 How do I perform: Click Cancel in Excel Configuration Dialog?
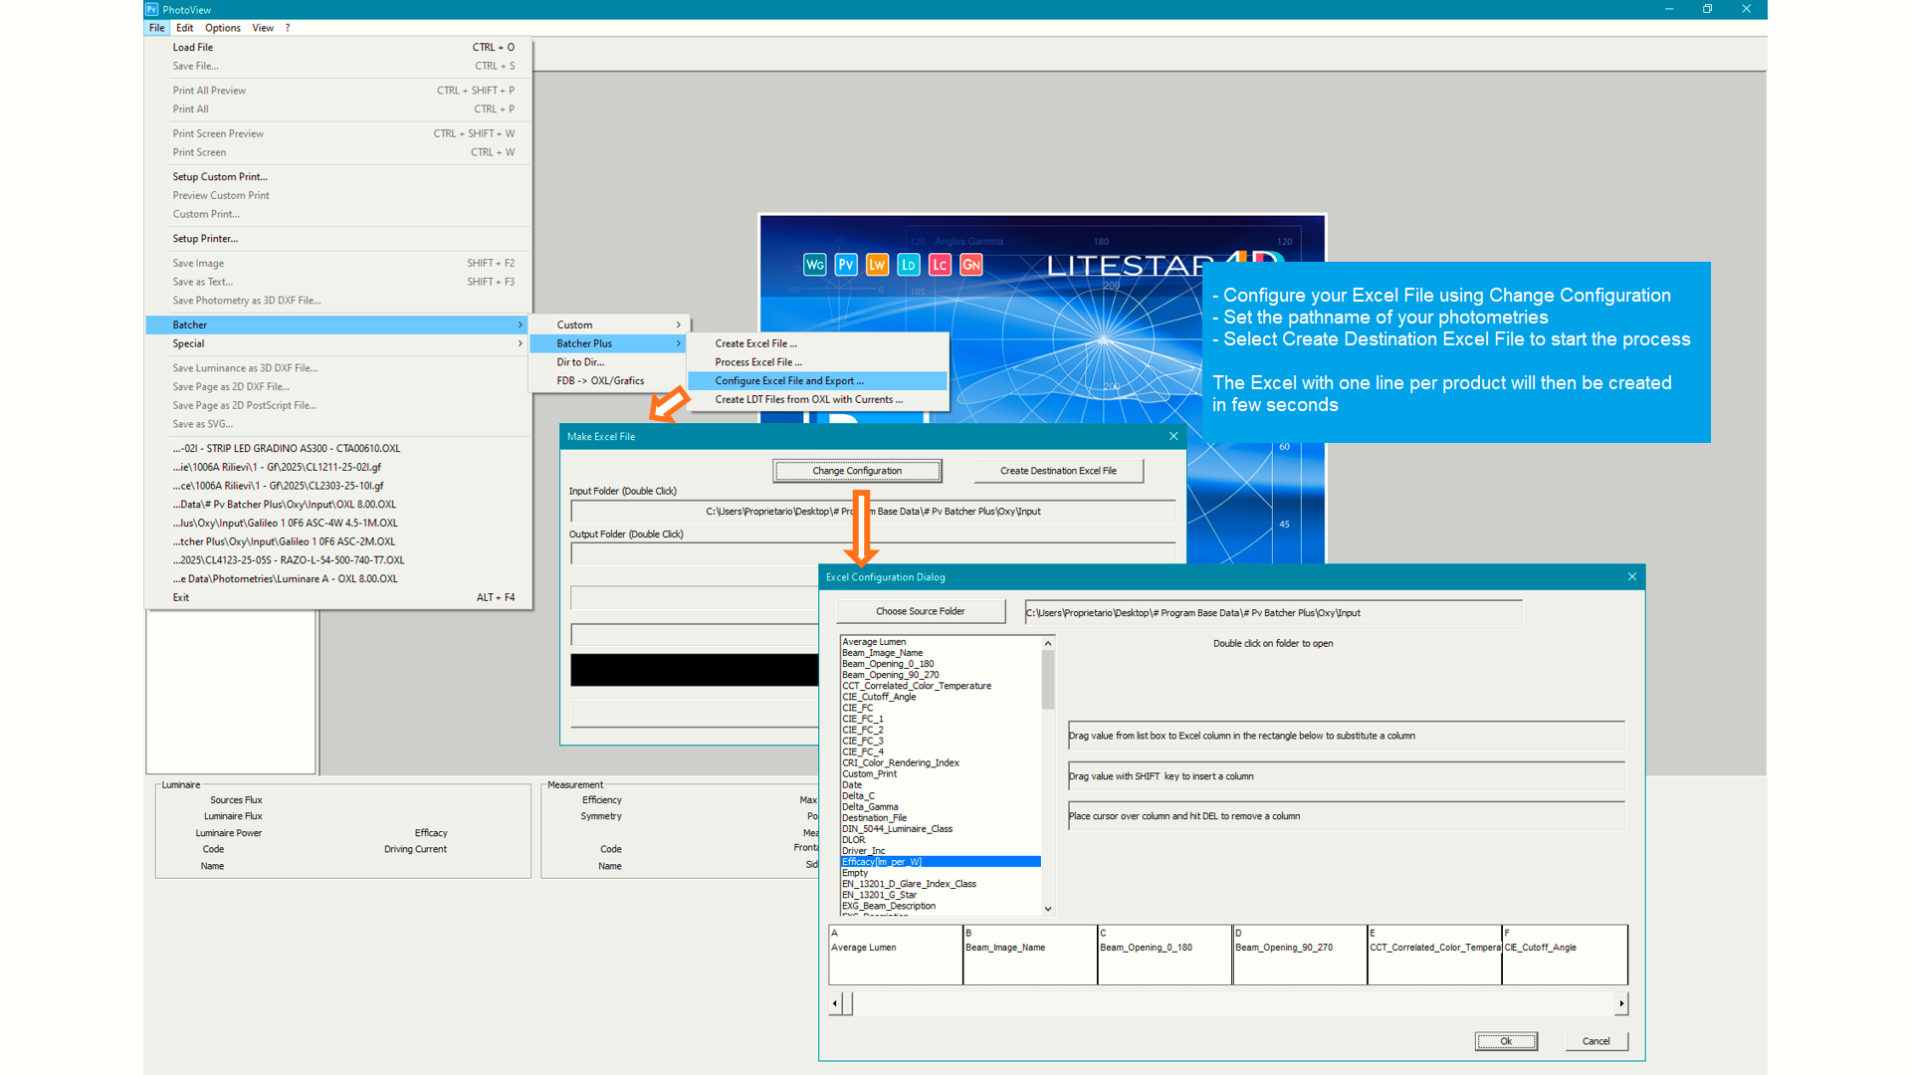point(1596,1041)
